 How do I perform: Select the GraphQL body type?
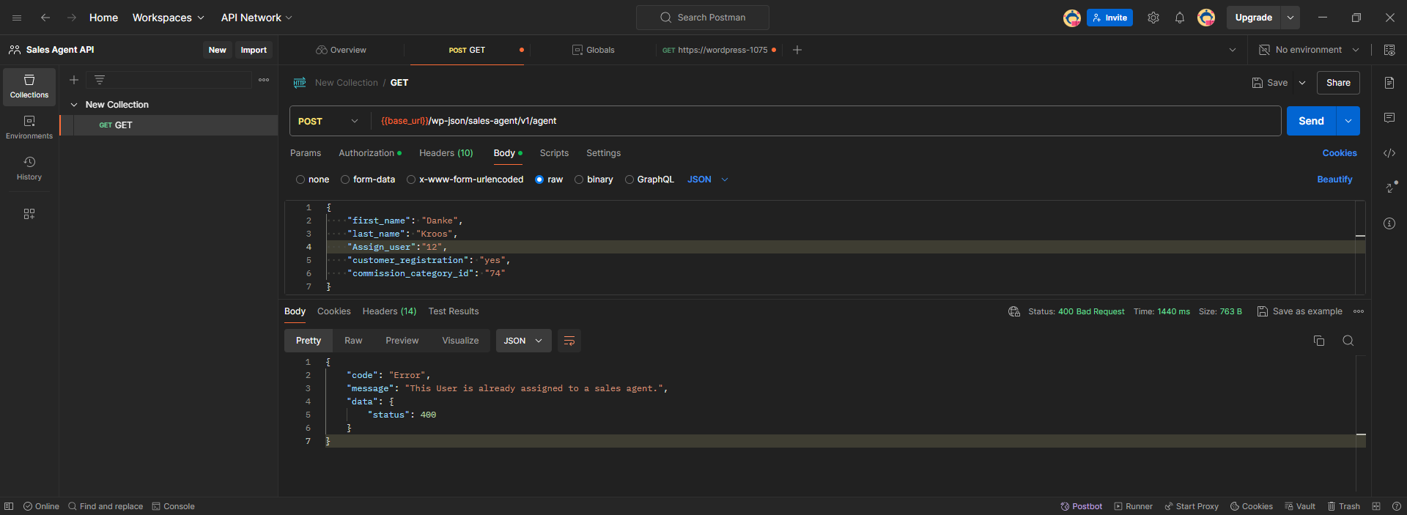click(629, 179)
